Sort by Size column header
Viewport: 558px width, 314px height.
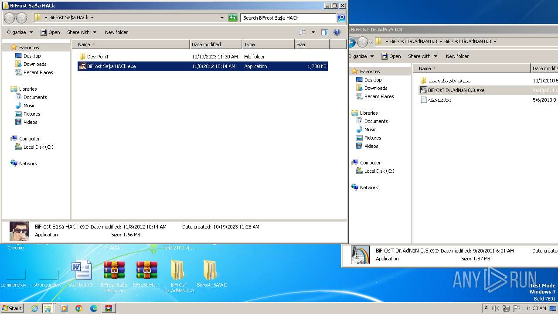312,44
